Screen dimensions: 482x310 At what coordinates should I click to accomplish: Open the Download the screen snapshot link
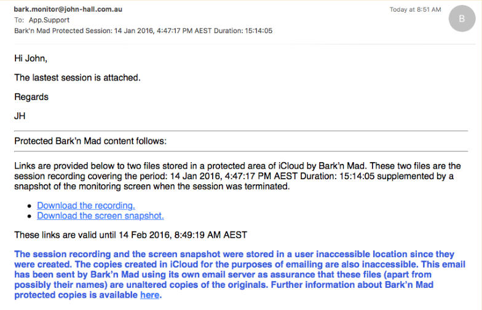click(100, 216)
